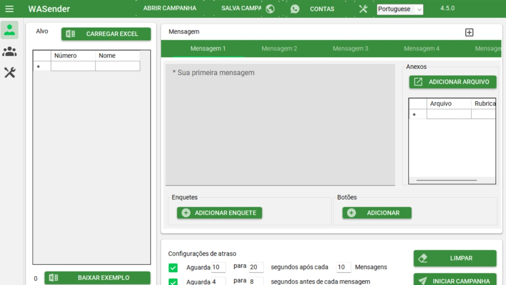The height and width of the screenshot is (285, 506).
Task: Select the Mensagem 4 tab
Action: 421,49
